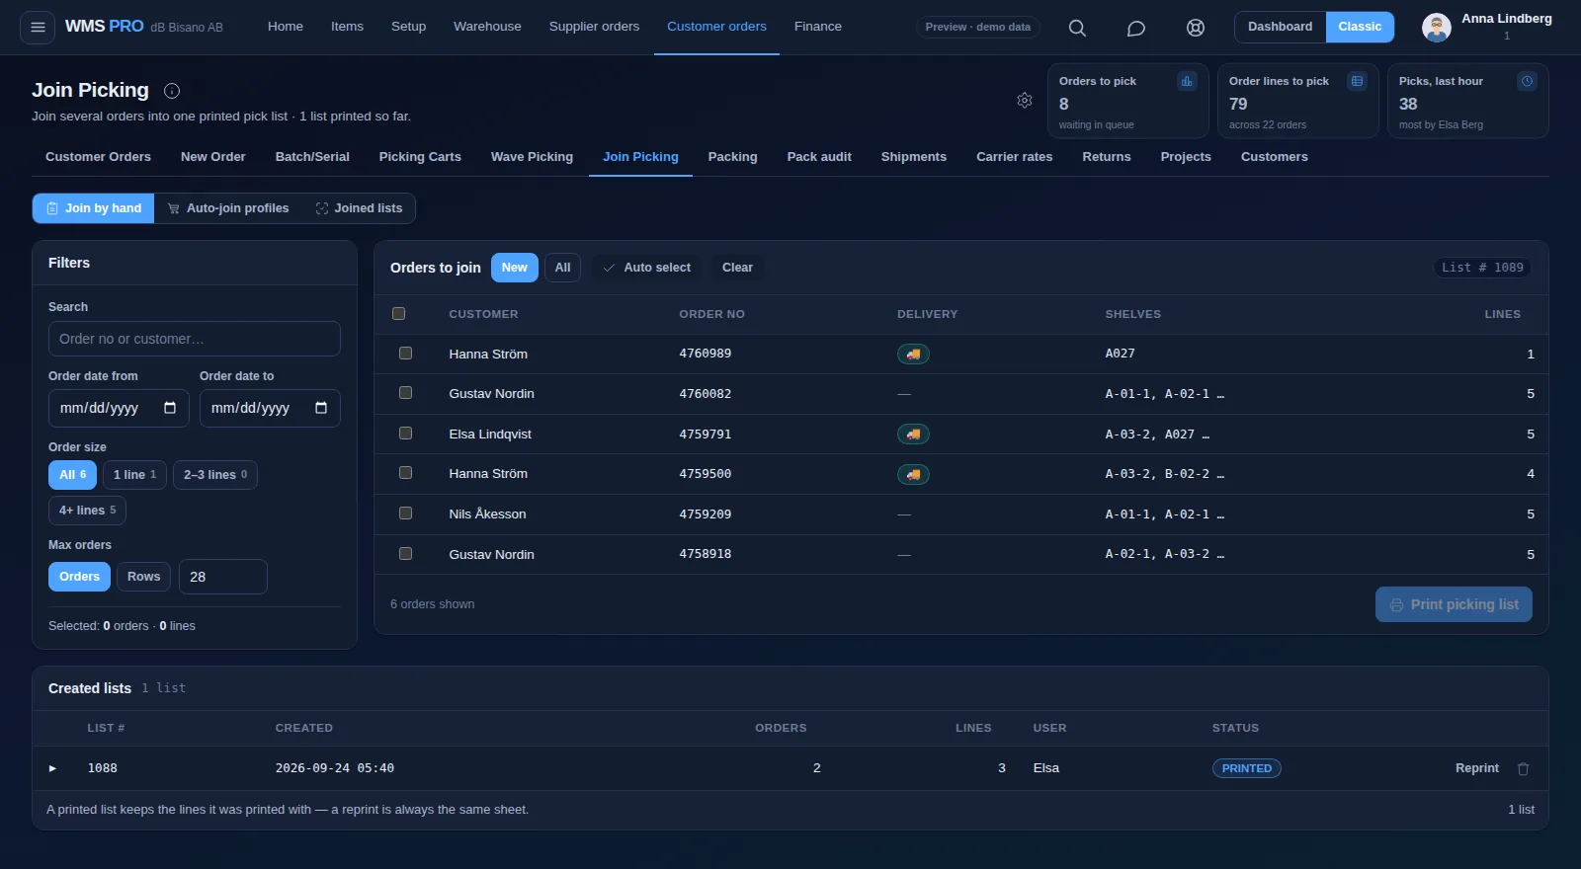Image resolution: width=1581 pixels, height=869 pixels.
Task: Switch to the Picking Carts tab
Action: 420,157
